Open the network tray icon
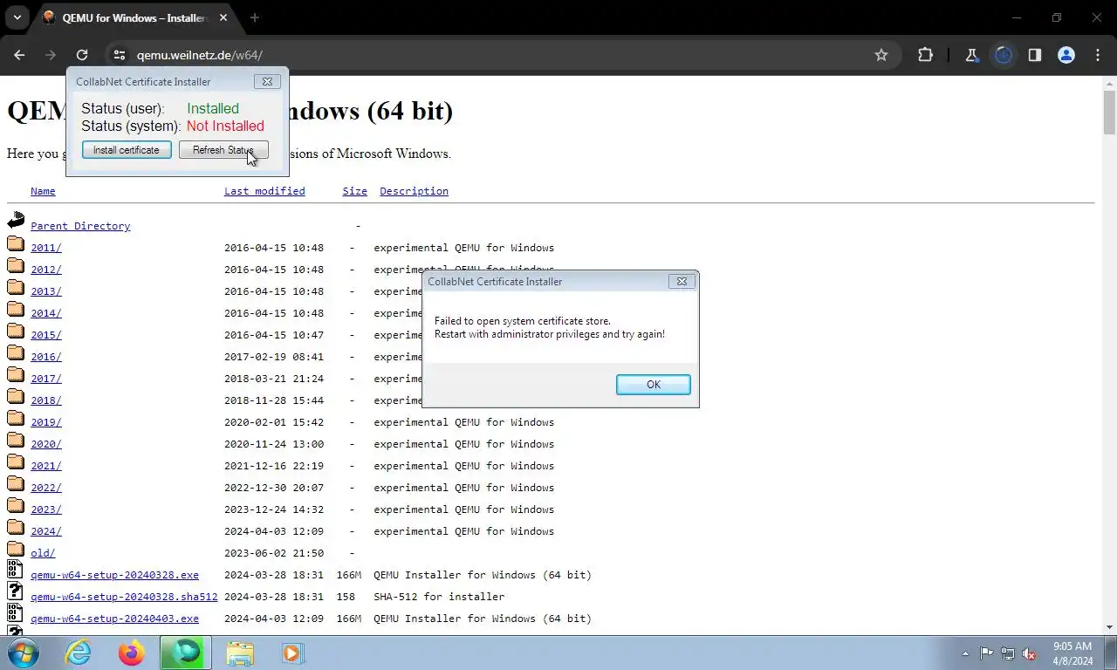This screenshot has width=1117, height=670. pyautogui.click(x=1008, y=653)
